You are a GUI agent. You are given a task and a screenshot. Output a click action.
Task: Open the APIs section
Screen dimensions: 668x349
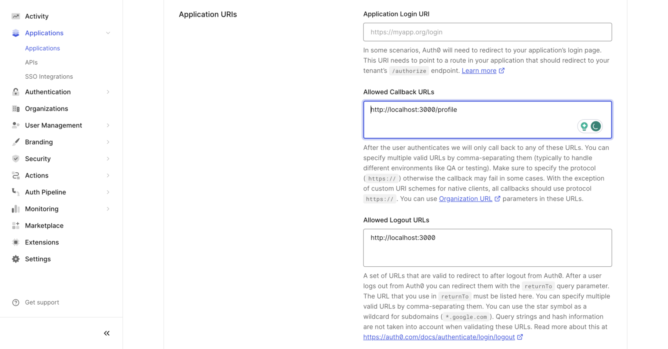click(31, 62)
